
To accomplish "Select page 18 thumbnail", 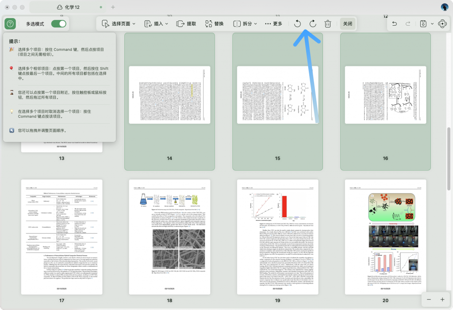I will [169, 237].
